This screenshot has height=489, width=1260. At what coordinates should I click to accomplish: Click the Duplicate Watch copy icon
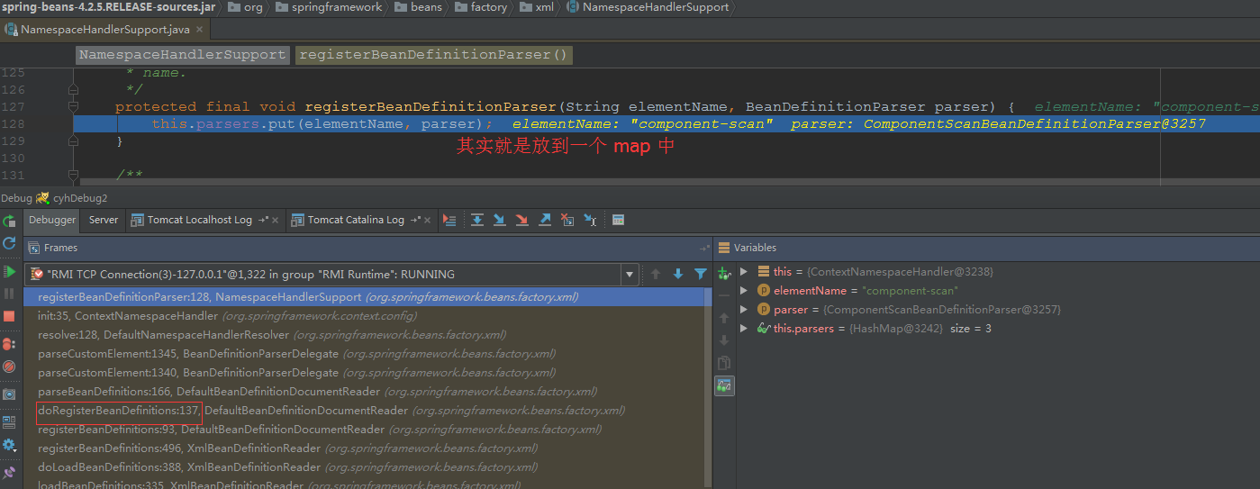(x=724, y=363)
